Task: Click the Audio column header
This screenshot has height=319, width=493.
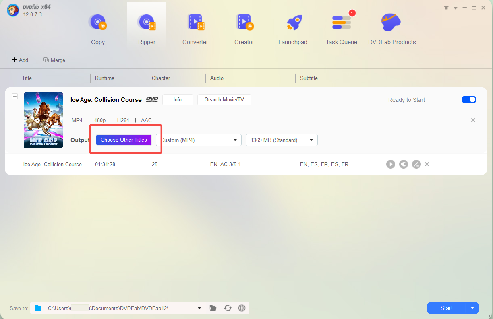Action: (x=217, y=78)
